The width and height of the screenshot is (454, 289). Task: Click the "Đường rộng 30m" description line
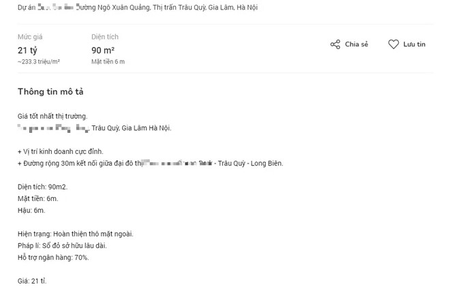pyautogui.click(x=150, y=164)
